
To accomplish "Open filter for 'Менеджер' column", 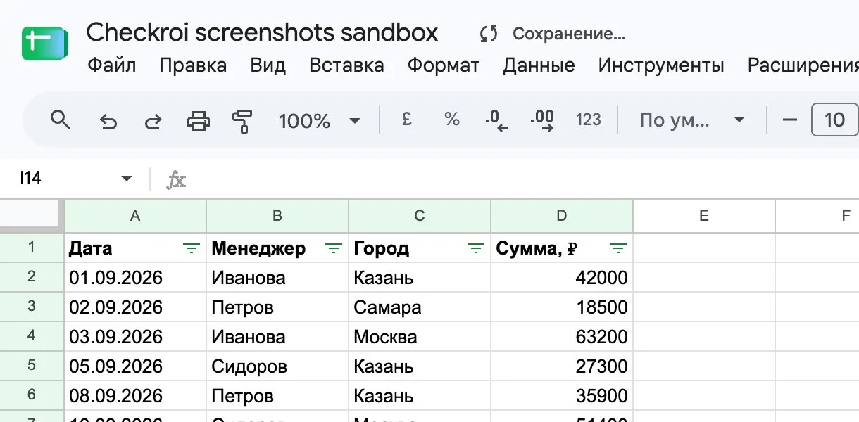I will tap(334, 248).
